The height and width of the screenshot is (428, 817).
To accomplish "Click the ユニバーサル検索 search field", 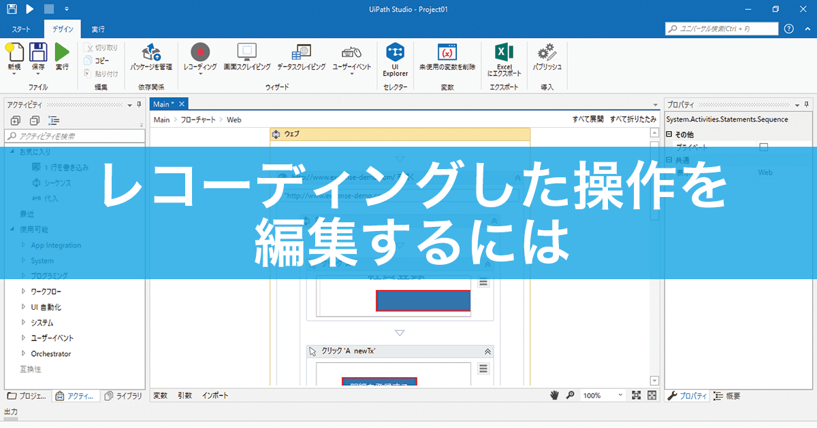I will [x=722, y=29].
